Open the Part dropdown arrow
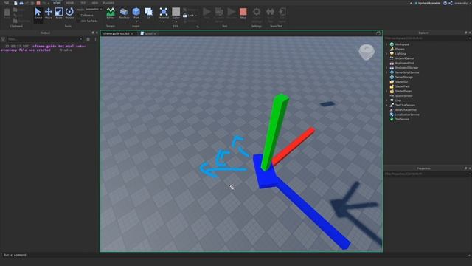472x266 pixels. coord(136,21)
